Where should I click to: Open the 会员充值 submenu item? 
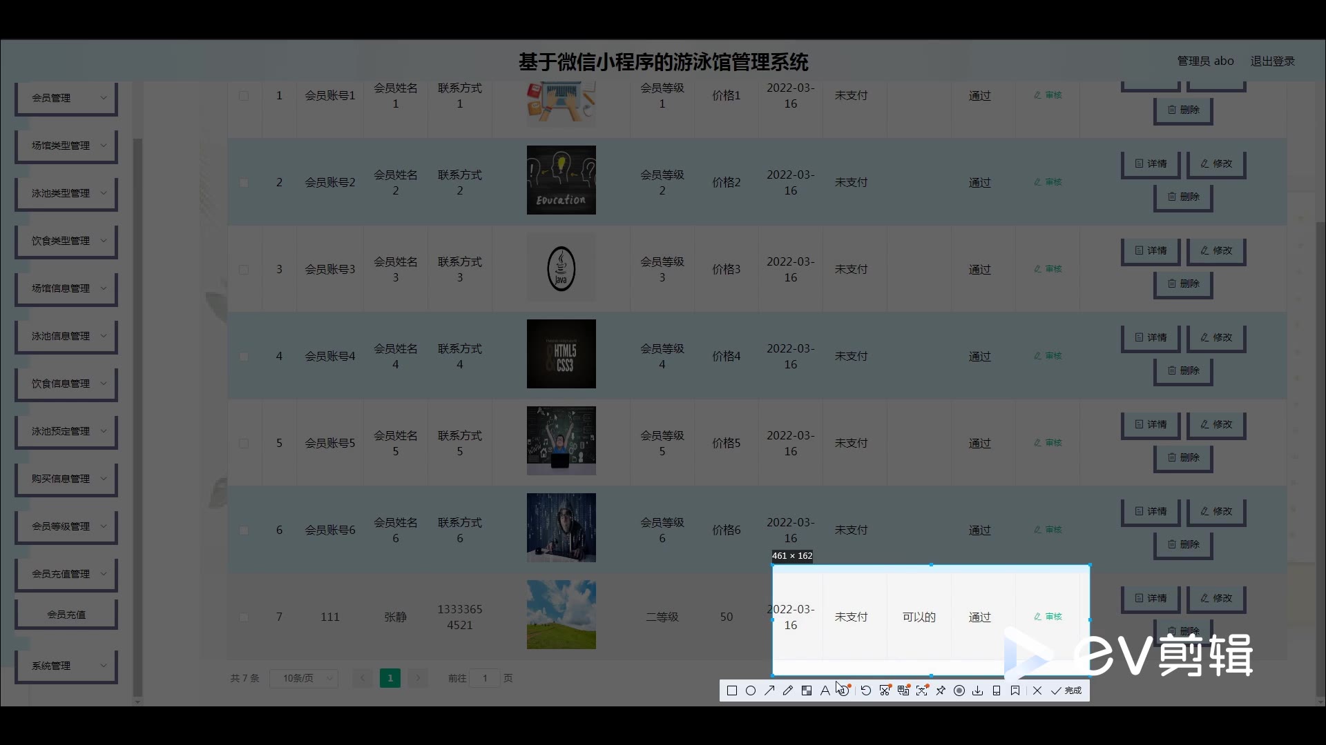pyautogui.click(x=66, y=615)
